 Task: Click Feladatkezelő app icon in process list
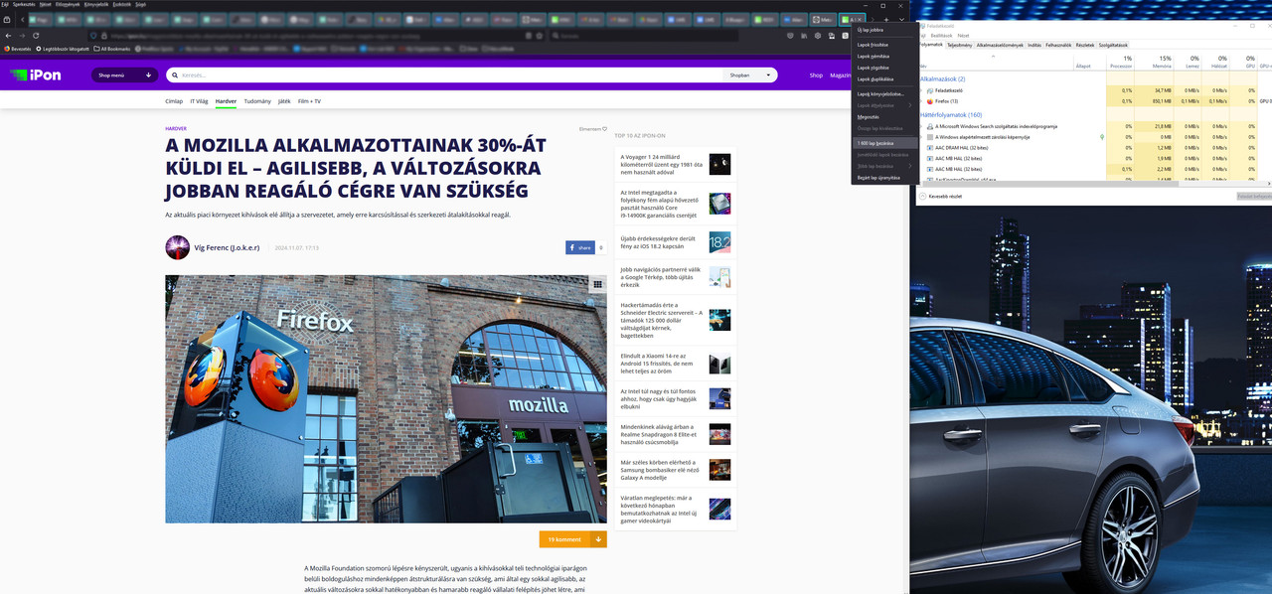[930, 89]
